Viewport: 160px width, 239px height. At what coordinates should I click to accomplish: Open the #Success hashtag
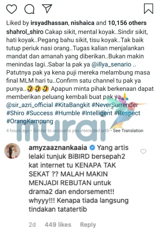click(x=40, y=113)
